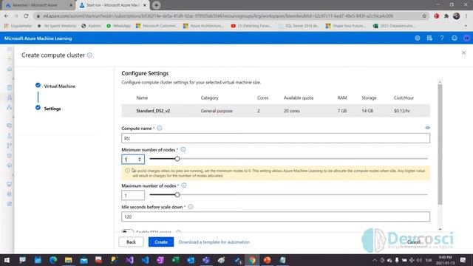This screenshot has height=266, width=473.
Task: Open Models from the left sidebar
Action: pyautogui.click(x=10, y=156)
